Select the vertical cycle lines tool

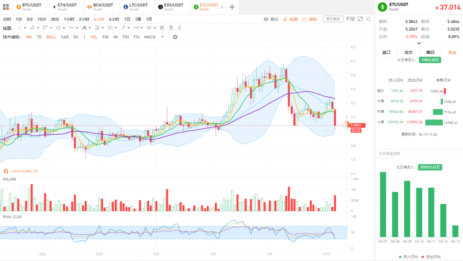point(110,28)
